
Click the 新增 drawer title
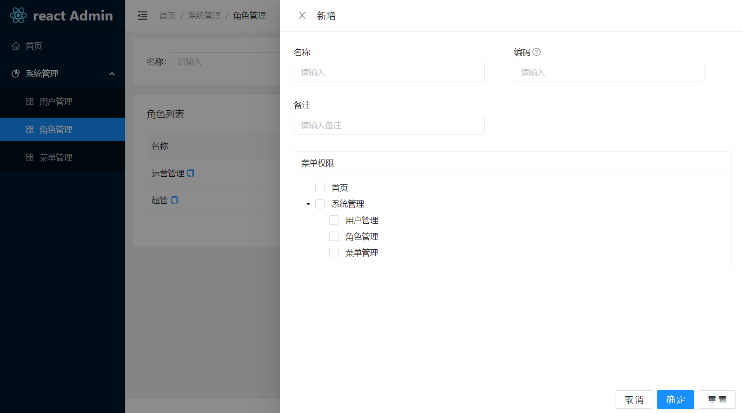(326, 16)
